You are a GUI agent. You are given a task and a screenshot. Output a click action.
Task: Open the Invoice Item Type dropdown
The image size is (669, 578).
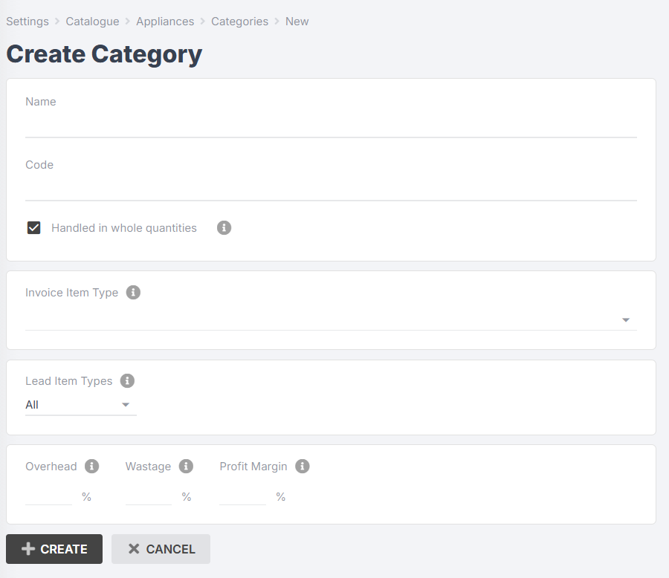331,319
